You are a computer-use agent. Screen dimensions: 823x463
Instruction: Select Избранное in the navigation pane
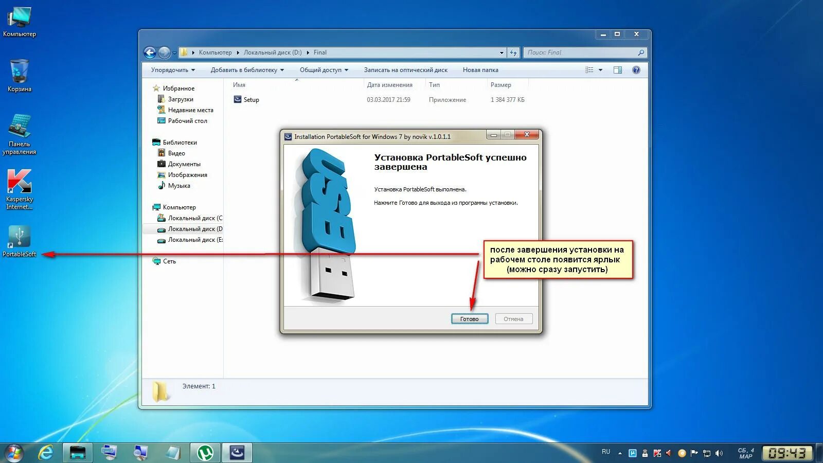(x=178, y=88)
